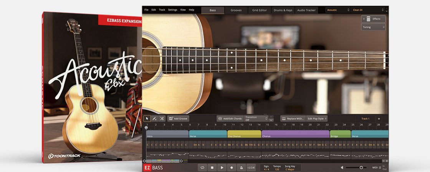Click the left overview scroll handle
The width and height of the screenshot is (430, 172).
pyautogui.click(x=144, y=161)
